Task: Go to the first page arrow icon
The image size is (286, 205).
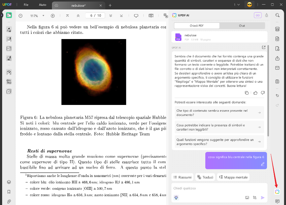Action: click(68, 16)
